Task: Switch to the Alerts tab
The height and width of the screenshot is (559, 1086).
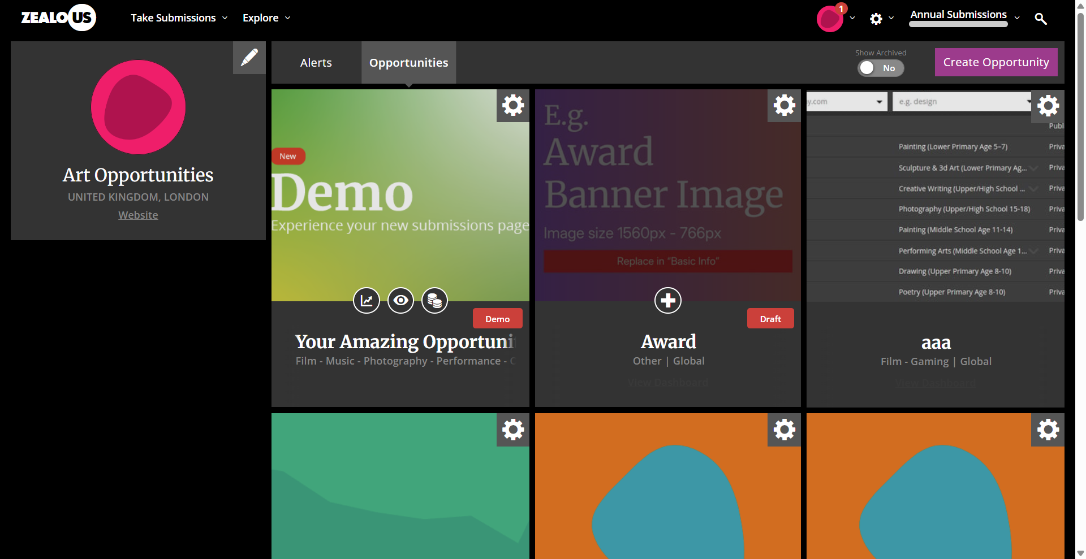Action: point(316,63)
